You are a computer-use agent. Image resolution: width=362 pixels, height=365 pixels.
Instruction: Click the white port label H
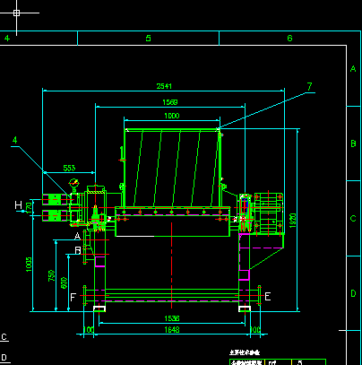(x=18, y=205)
